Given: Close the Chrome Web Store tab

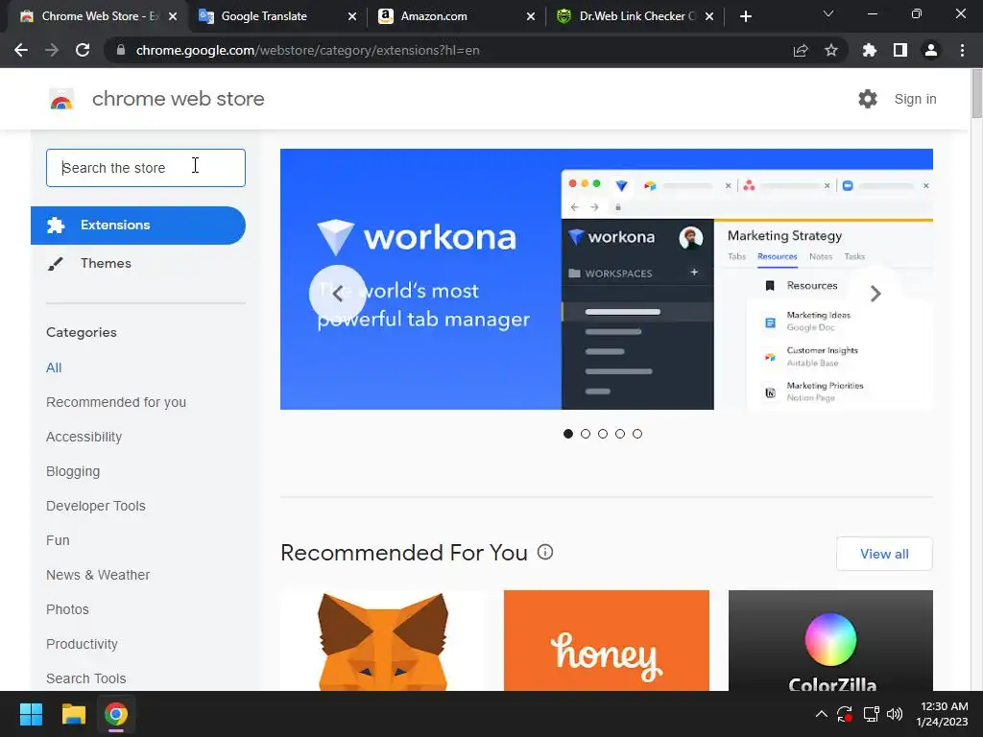Looking at the screenshot, I should point(173,16).
